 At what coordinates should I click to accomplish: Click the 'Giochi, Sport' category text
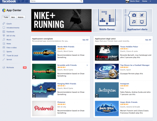(x=125, y=70)
